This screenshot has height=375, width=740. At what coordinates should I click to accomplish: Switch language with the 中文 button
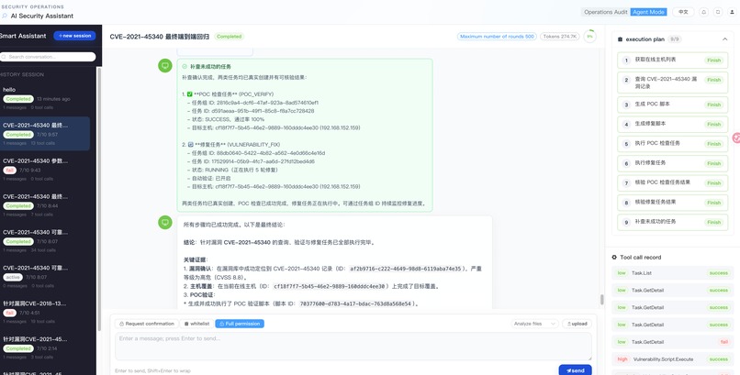(x=683, y=12)
